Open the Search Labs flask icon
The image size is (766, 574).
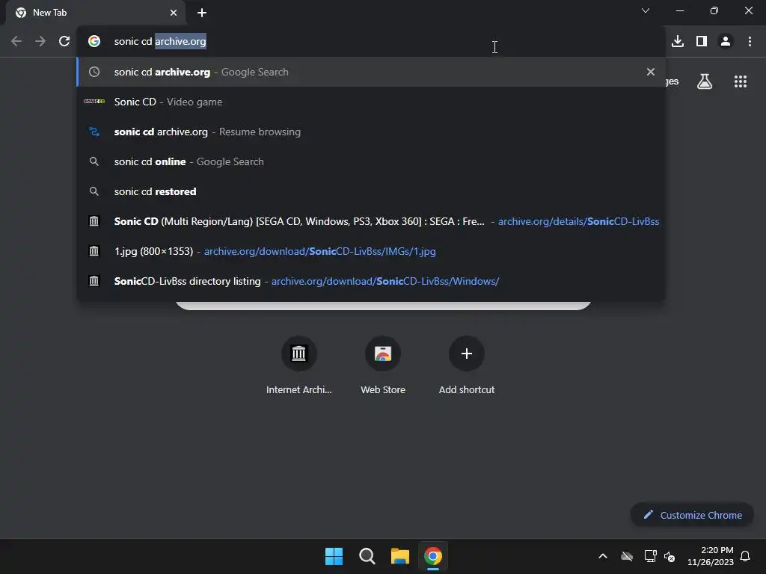[705, 81]
